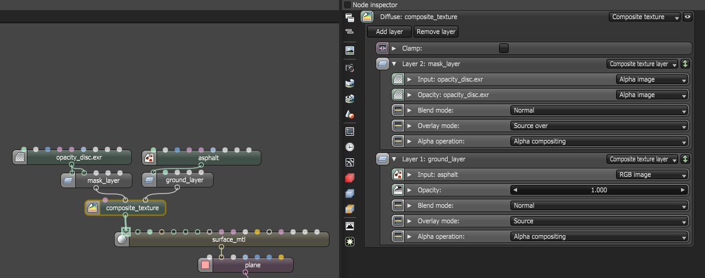The width and height of the screenshot is (705, 278).
Task: Open Alpha image dropdown on Input: opacity_disc.exr
Action: pyautogui.click(x=652, y=79)
